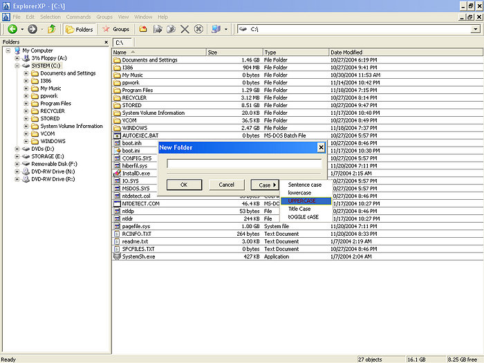This screenshot has height=363, width=484.
Task: Select the Documents and Settings folder icon in list
Action: pyautogui.click(x=117, y=60)
